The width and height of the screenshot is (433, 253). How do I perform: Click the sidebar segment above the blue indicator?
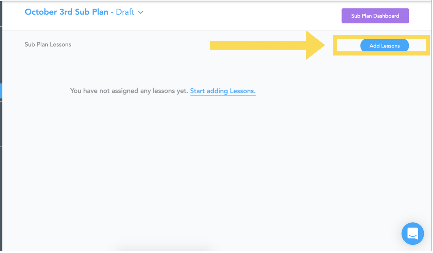pos(1,54)
